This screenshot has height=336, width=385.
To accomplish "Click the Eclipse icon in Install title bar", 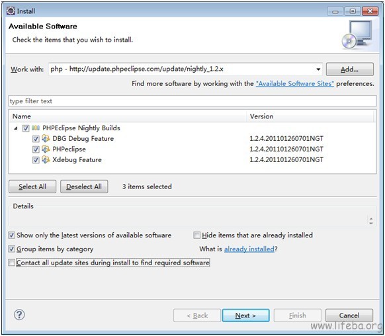I will tap(11, 11).
